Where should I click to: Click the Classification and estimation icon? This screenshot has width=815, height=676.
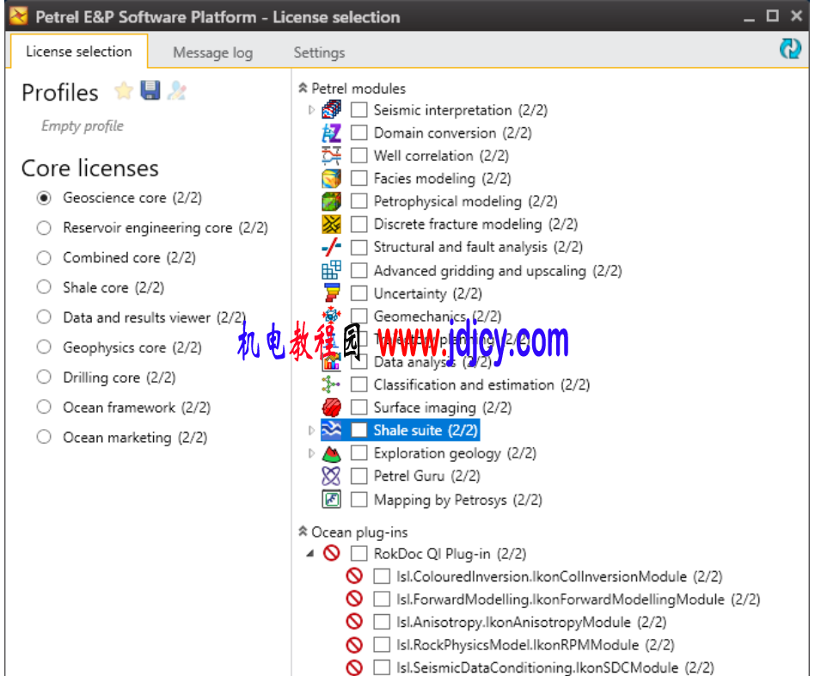[x=331, y=384]
